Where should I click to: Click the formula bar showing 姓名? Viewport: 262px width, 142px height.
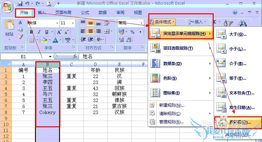(114, 56)
